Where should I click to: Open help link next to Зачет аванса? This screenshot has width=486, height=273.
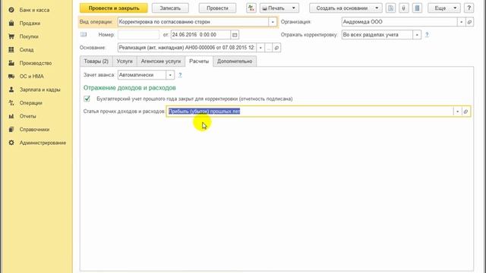pyautogui.click(x=180, y=75)
